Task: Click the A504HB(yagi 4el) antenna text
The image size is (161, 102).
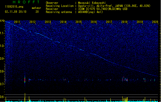Action: point(90,12)
